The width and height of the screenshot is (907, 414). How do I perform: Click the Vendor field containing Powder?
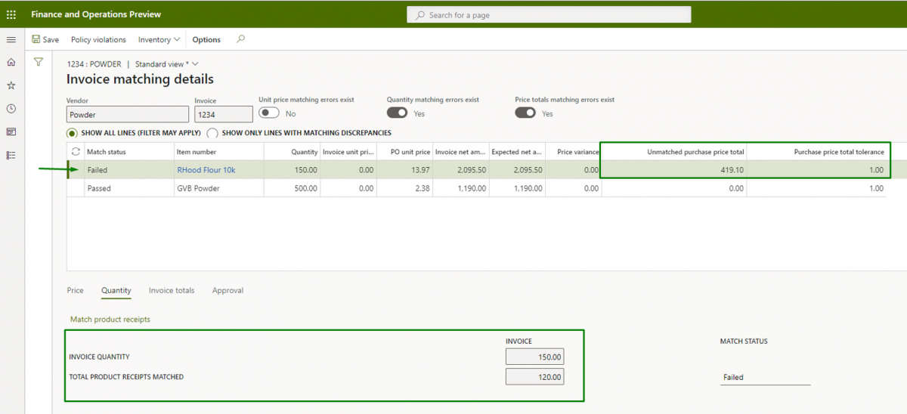coord(128,115)
